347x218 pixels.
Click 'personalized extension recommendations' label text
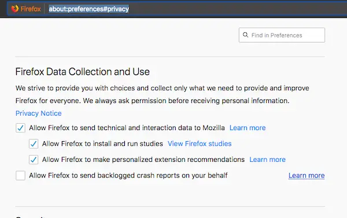tap(143, 160)
